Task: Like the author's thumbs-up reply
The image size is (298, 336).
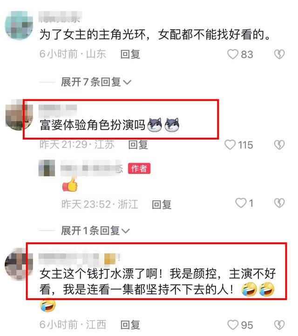Action: pos(241,203)
